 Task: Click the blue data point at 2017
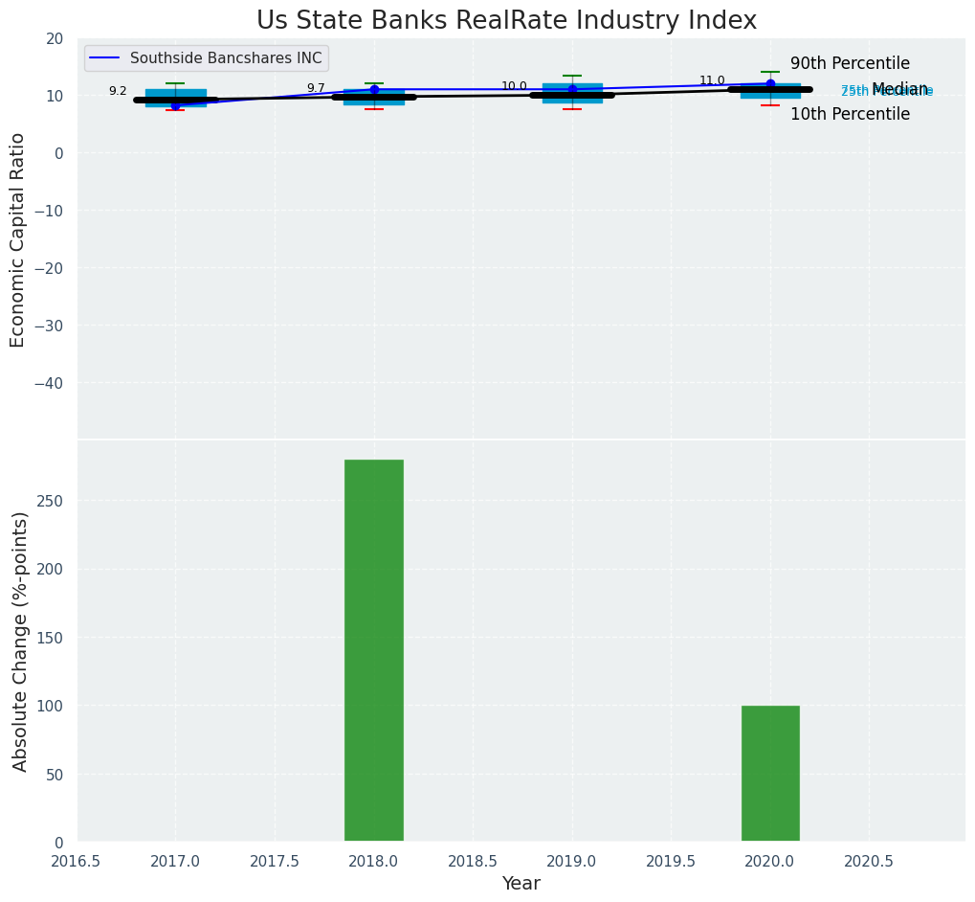(x=175, y=105)
